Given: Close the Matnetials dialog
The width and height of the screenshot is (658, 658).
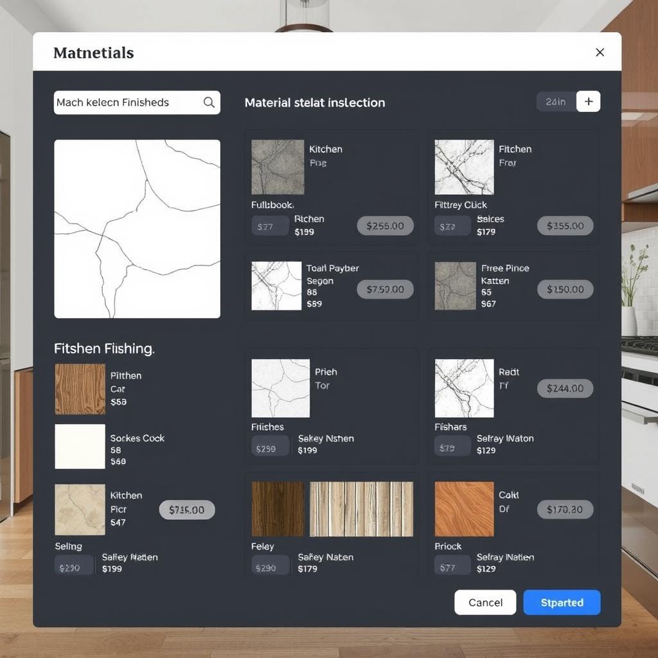Looking at the screenshot, I should point(600,53).
